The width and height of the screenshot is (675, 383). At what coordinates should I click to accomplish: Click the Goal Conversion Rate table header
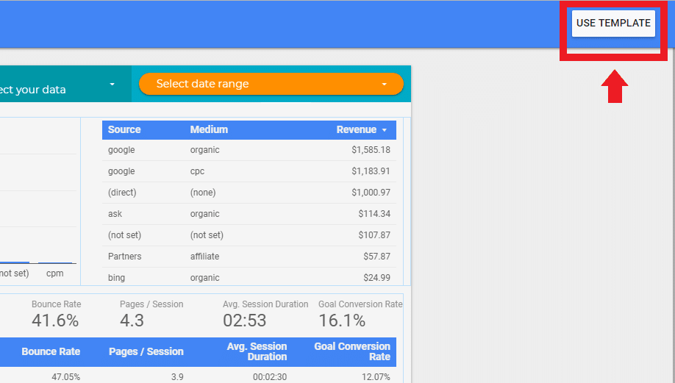coord(351,351)
